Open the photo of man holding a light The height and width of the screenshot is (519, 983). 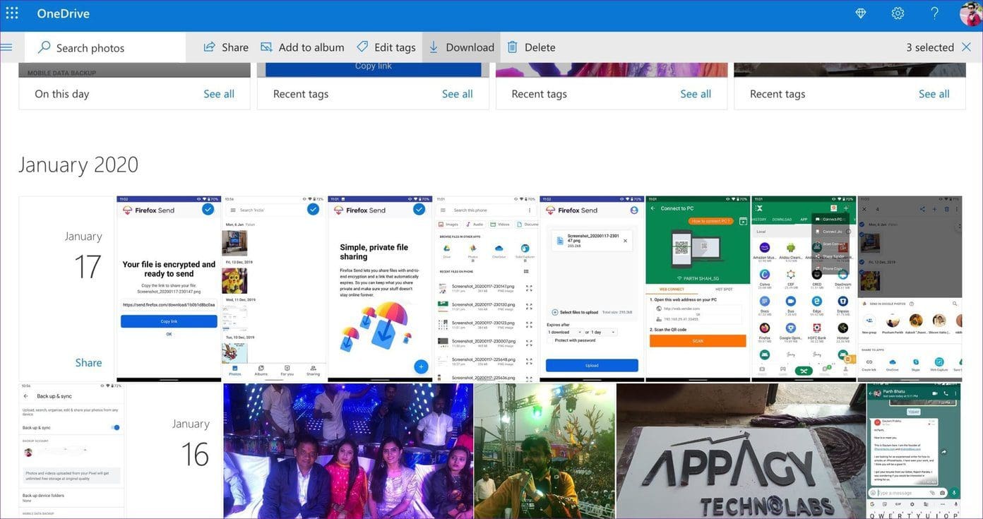pyautogui.click(x=544, y=451)
